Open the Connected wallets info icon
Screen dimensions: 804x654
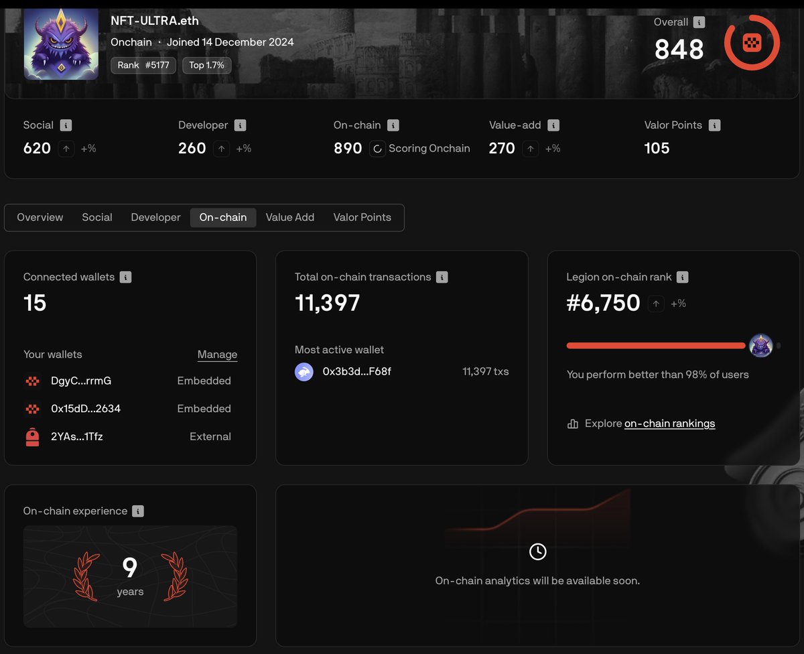coord(126,277)
